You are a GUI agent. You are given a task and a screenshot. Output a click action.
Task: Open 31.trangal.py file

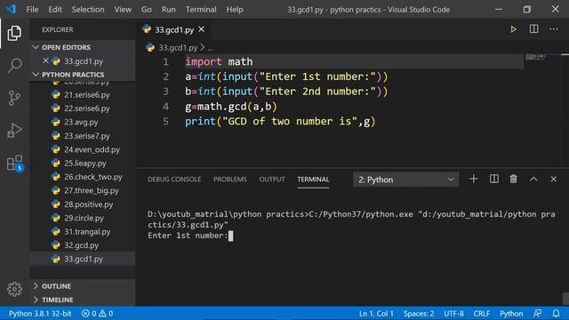tap(83, 231)
